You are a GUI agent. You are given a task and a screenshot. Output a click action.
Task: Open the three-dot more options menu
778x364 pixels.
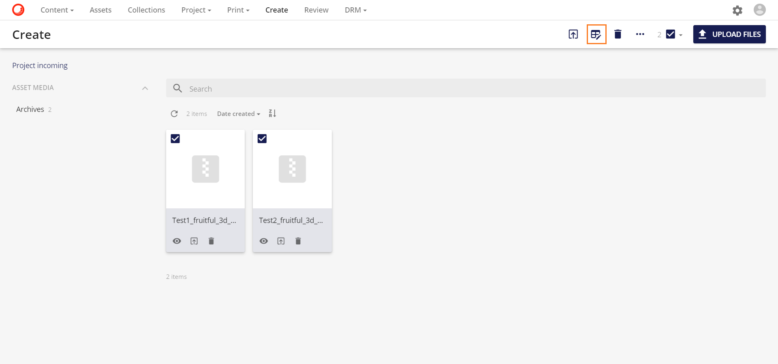point(640,34)
